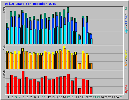Click day 13 on the x-axis
This screenshot has height=100, width=129.
[x=53, y=97]
